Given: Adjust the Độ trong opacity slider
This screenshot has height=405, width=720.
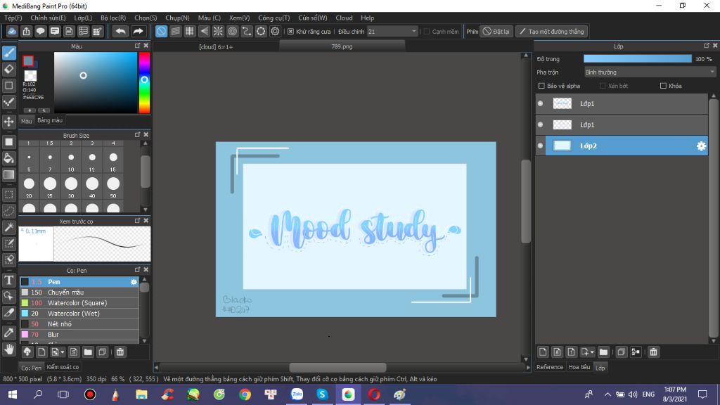Looking at the screenshot, I should 637,59.
